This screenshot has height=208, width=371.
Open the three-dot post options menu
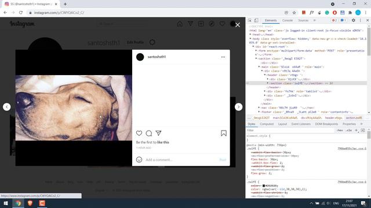(223, 57)
